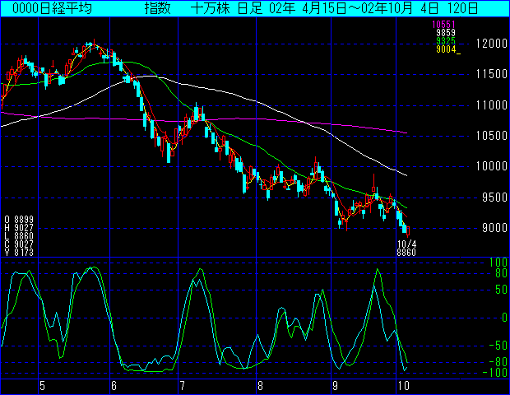Click month 7 on time axis

tap(183, 386)
